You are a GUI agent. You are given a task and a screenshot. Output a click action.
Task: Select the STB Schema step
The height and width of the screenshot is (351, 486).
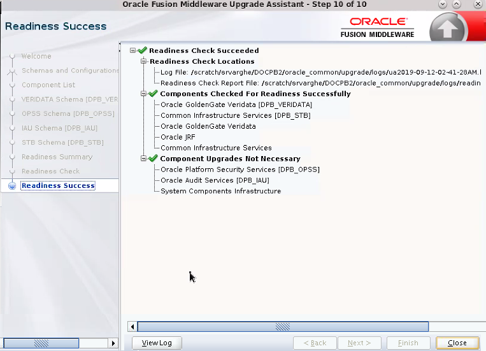coord(62,142)
